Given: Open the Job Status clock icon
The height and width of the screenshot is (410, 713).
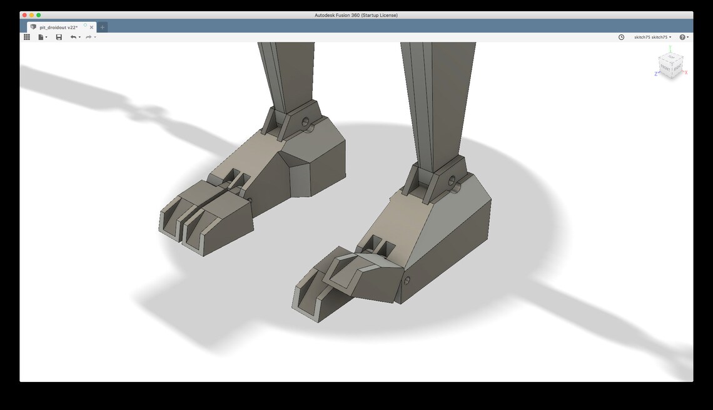Looking at the screenshot, I should [x=620, y=37].
